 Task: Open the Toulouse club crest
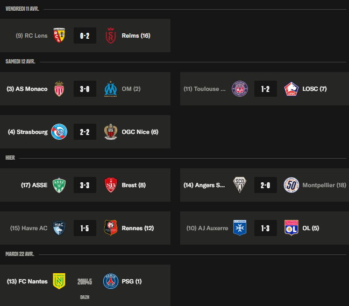pyautogui.click(x=239, y=89)
